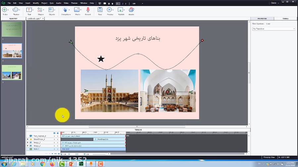The image size is (298, 167).
Task: Select the Text tool icon
Action: (29, 10)
